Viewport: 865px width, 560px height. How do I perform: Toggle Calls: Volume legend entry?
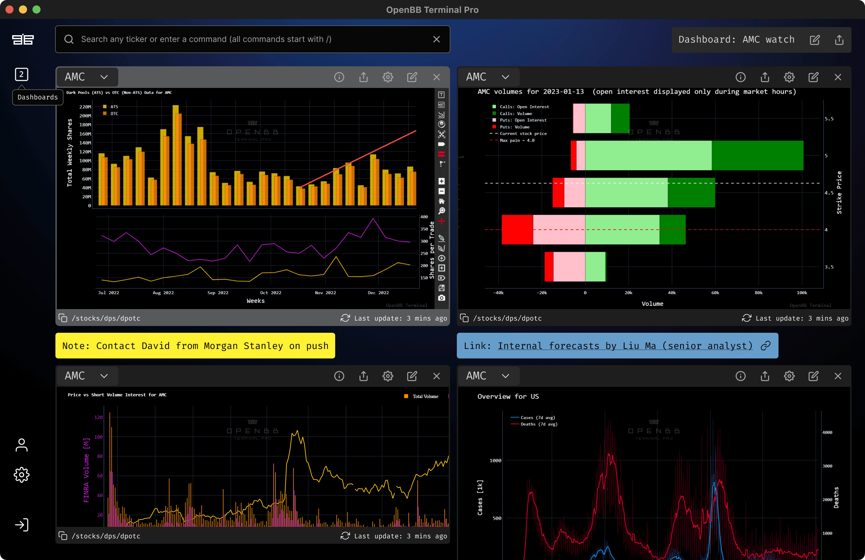click(x=512, y=114)
